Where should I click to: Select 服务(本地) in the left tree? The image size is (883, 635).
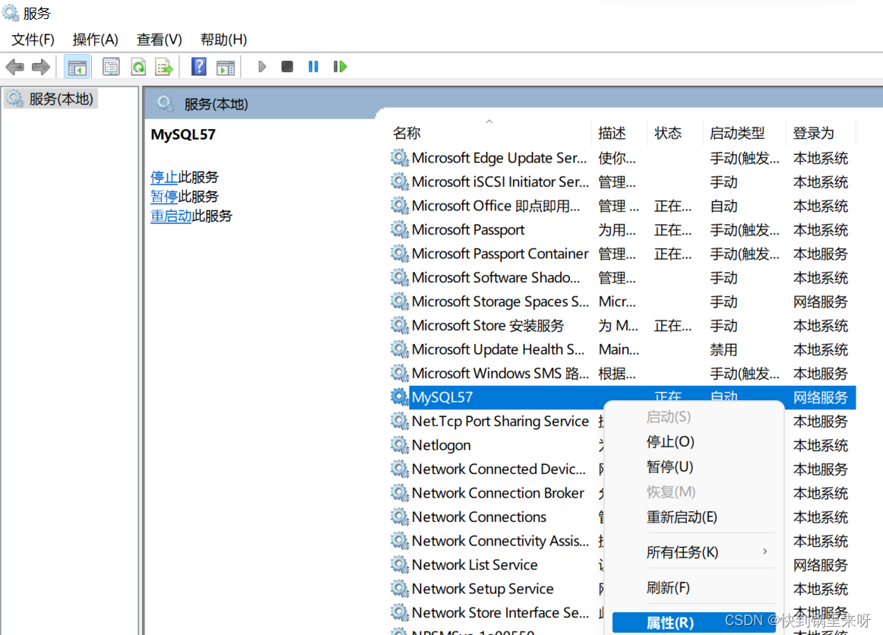pos(51,99)
